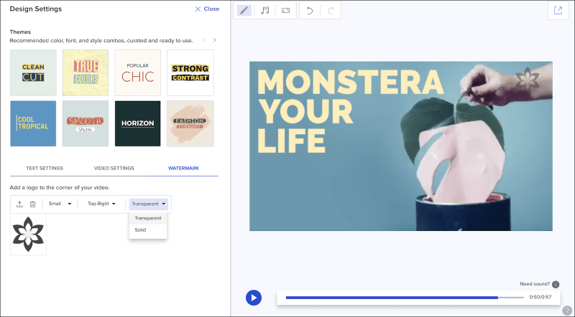Screen dimensions: 575x317
Task: Switch to the Video Settings tab
Action: (x=114, y=168)
